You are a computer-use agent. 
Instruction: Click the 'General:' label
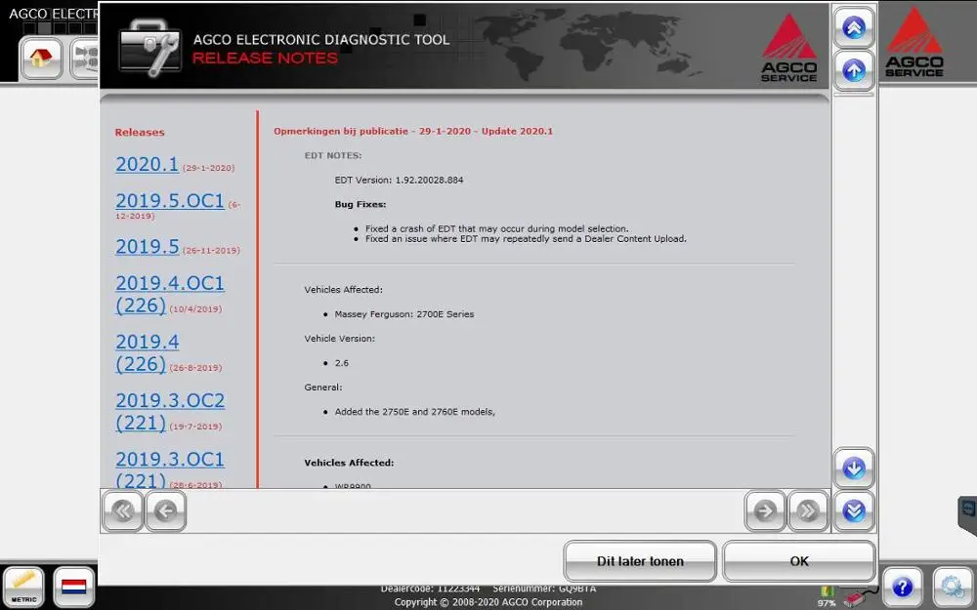pyautogui.click(x=322, y=387)
